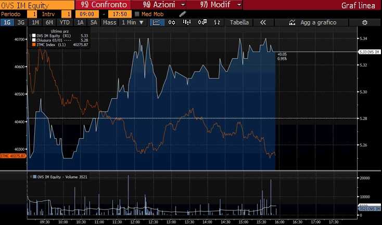Click the 40700 left axis label
This screenshot has height=225, width=382.
coord(19,39)
